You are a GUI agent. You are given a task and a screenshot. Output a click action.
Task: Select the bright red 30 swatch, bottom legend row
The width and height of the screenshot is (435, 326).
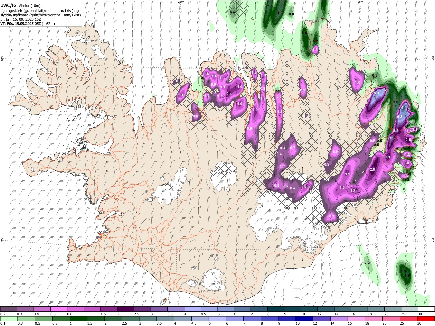[x=425, y=319]
